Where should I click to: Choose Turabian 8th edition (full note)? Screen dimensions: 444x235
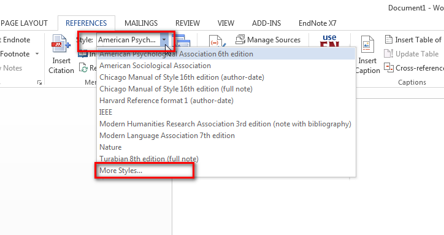pyautogui.click(x=226, y=159)
